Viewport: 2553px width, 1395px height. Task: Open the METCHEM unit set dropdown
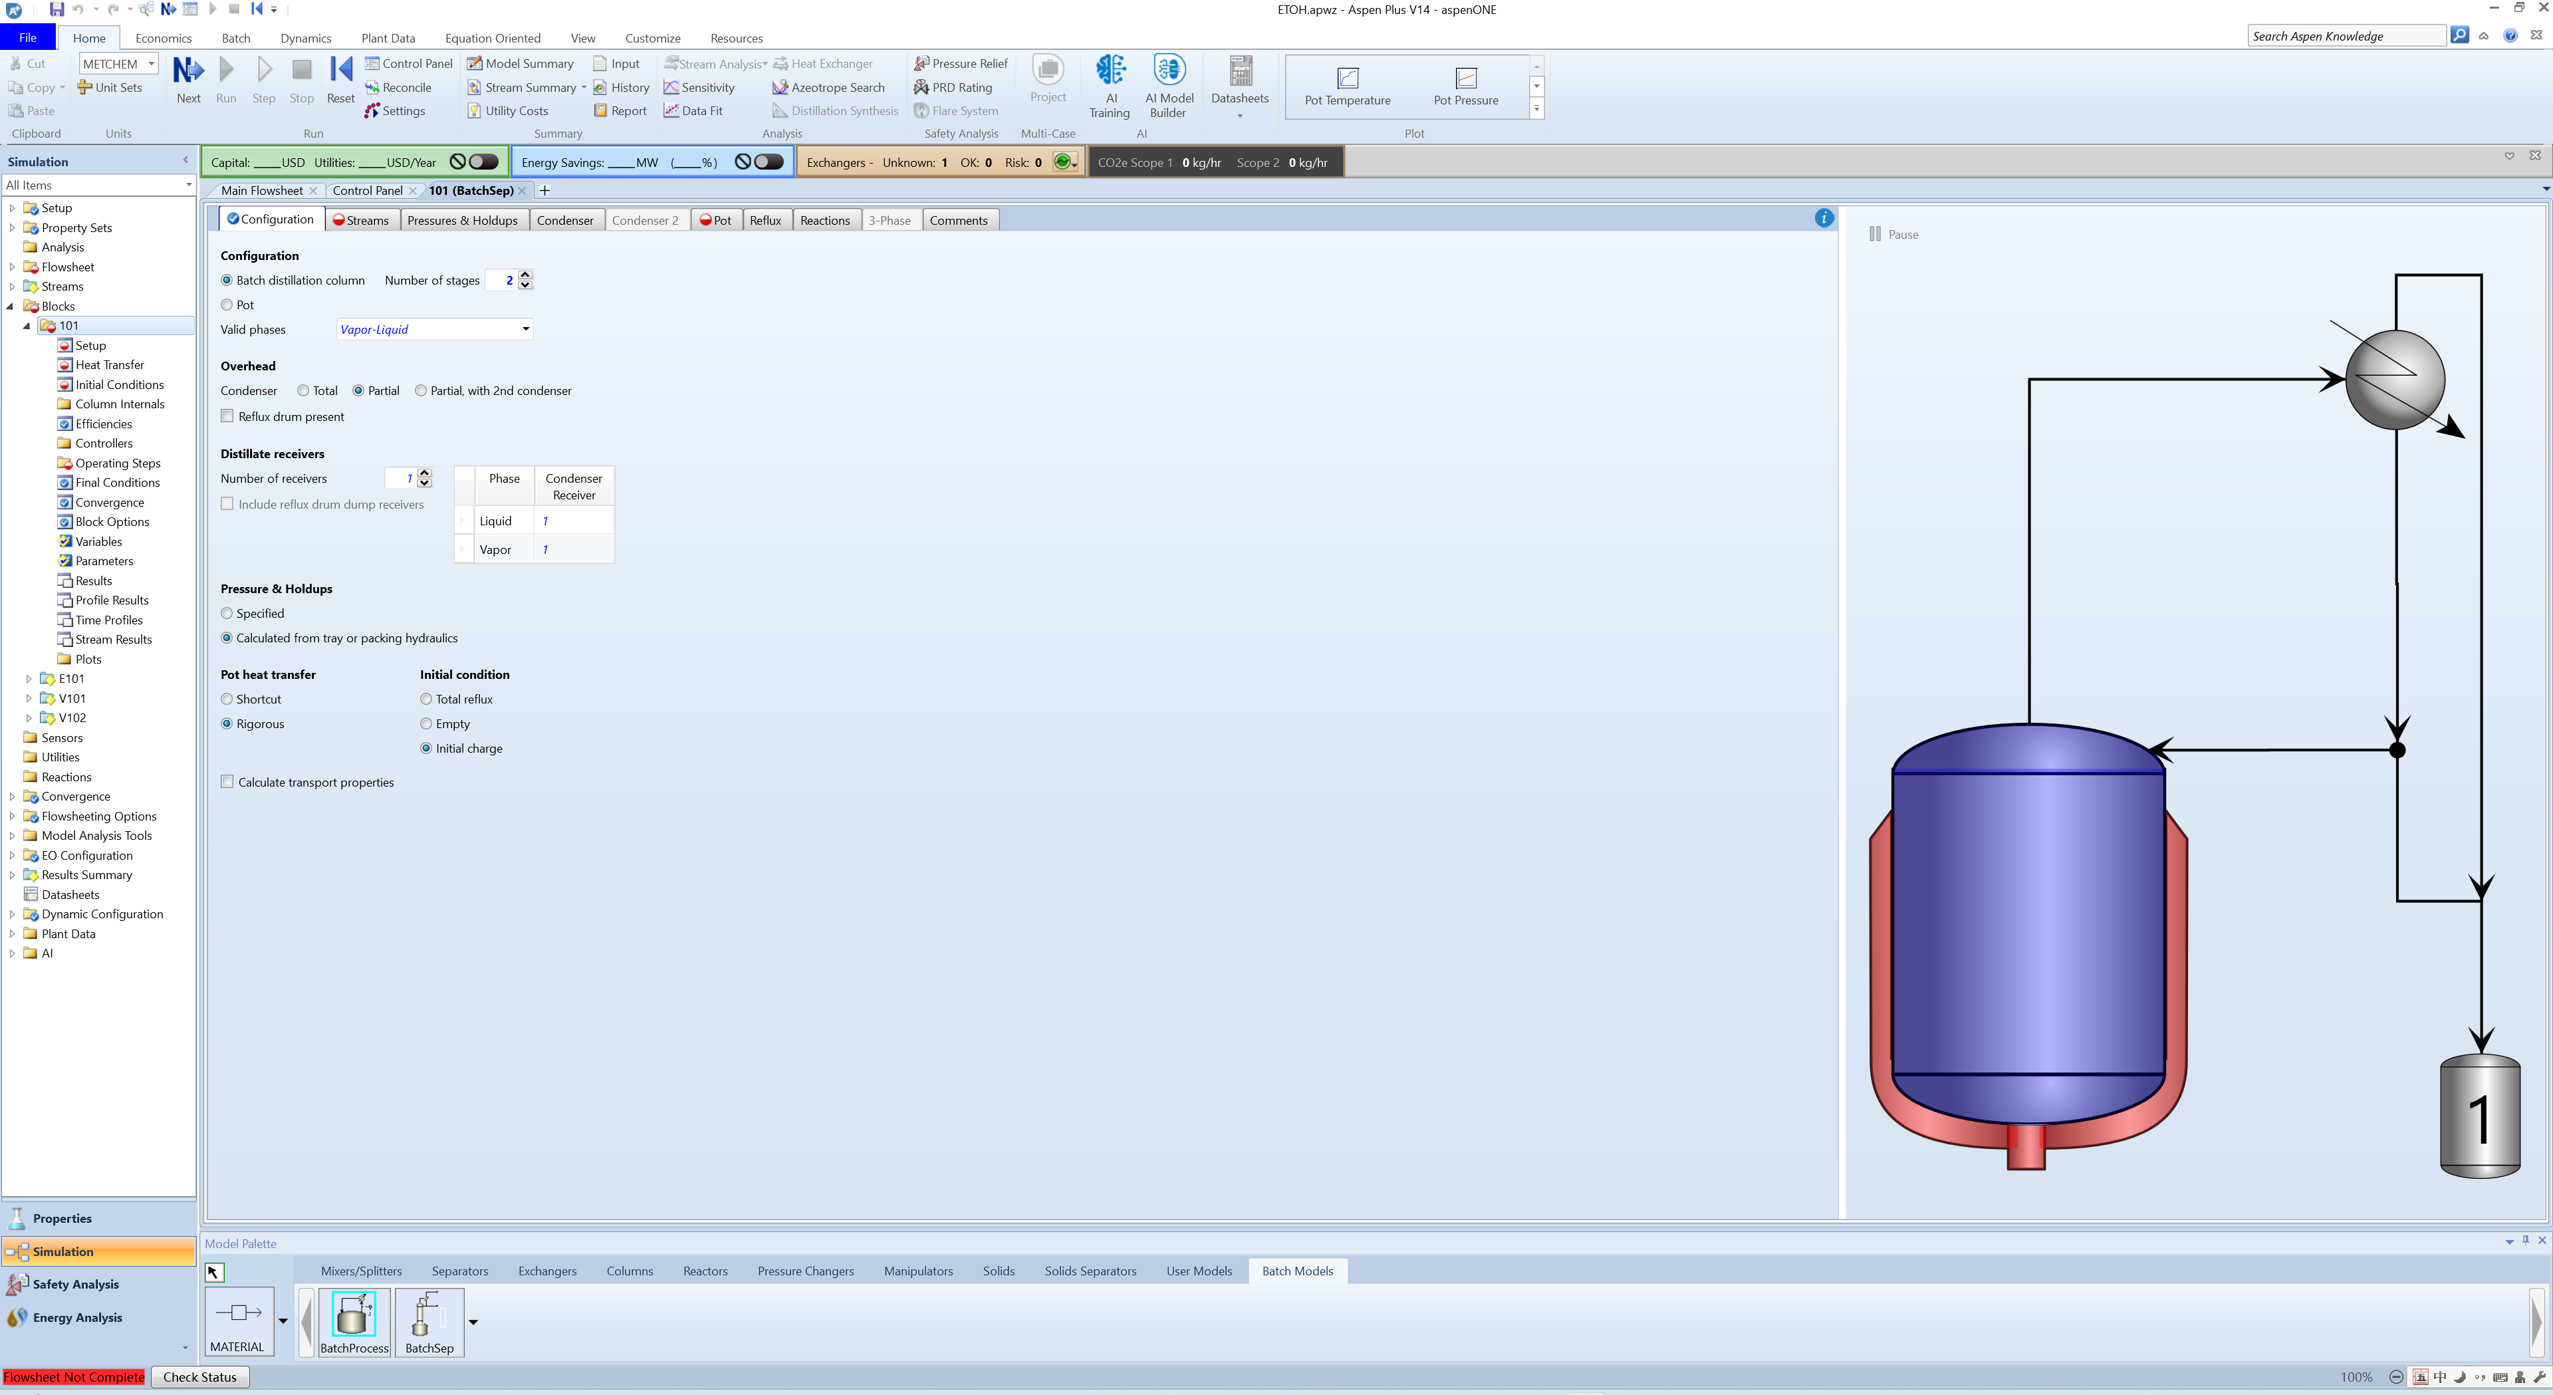152,63
